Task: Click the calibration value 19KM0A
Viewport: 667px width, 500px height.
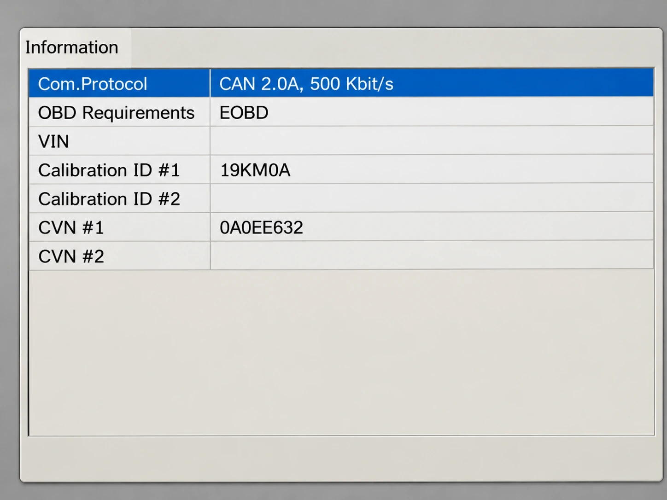Action: [x=255, y=170]
